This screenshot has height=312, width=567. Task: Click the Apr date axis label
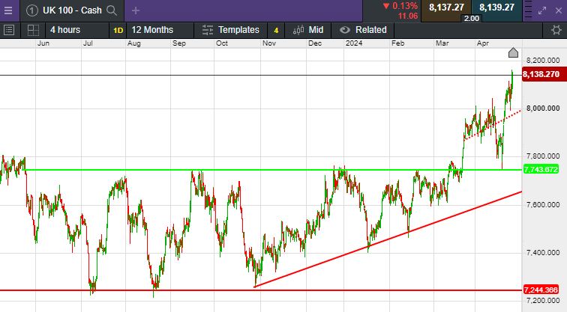coord(483,43)
